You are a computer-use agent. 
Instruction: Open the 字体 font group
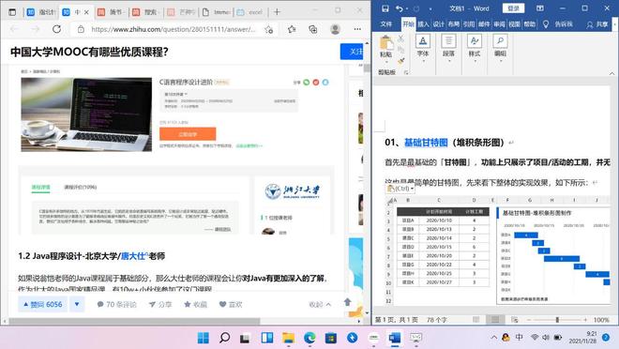pyautogui.click(x=423, y=48)
